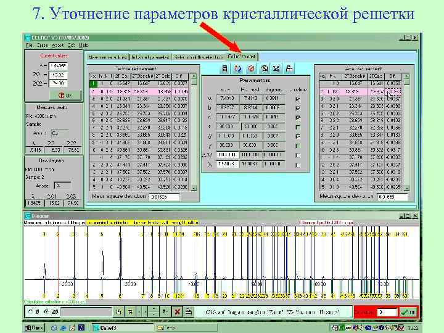Click the Anode field under Measured peaks

click(x=60, y=133)
